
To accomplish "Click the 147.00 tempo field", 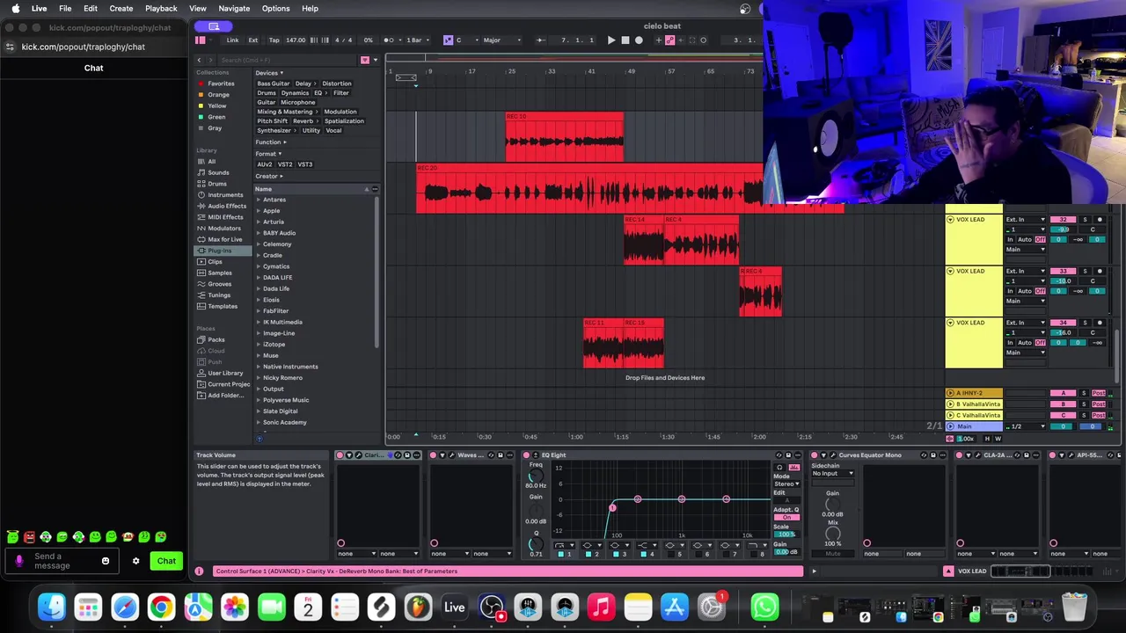I will 296,40.
